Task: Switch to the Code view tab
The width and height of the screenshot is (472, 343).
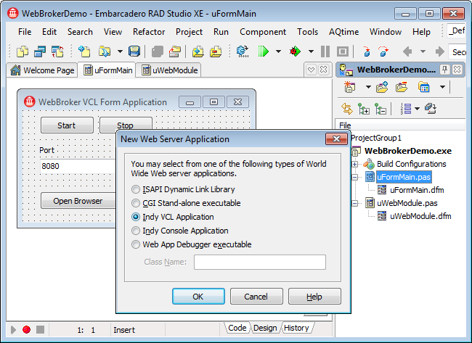Action: (x=237, y=328)
